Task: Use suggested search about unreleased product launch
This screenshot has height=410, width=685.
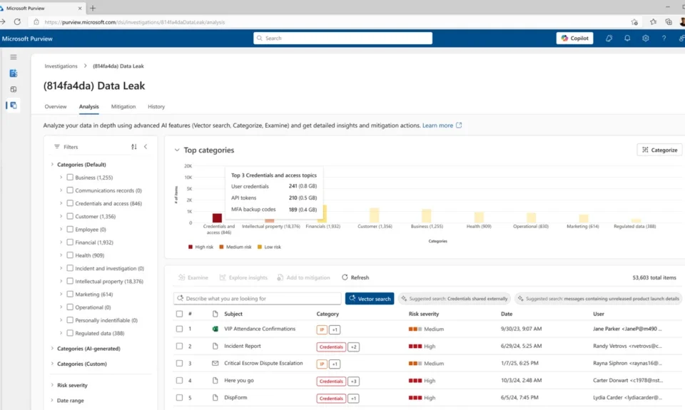Action: coord(598,299)
